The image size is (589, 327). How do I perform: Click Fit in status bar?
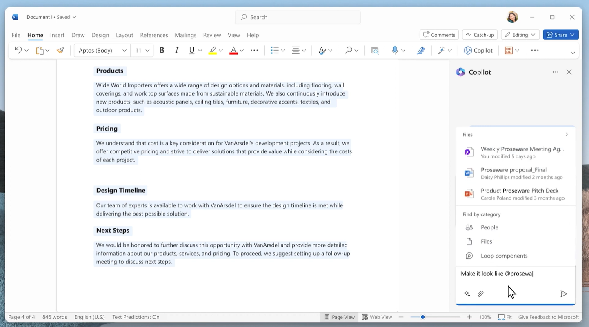point(505,317)
